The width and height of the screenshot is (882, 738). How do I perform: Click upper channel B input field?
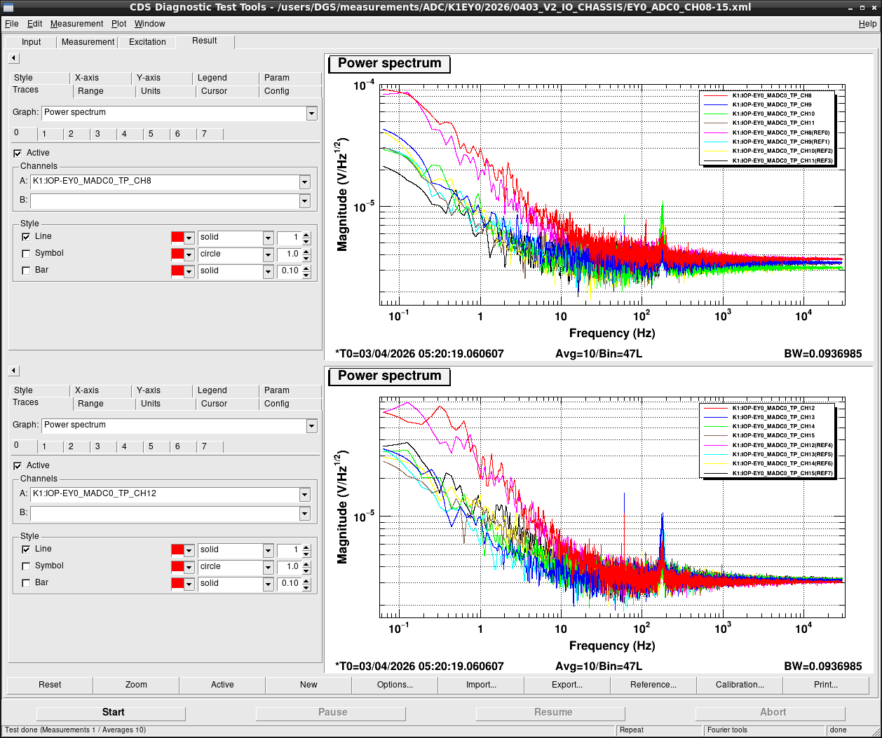[x=165, y=201]
